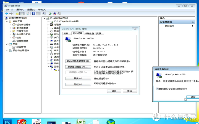This screenshot has width=199, height=124.
Task: Click the up one level folder icon
Action: [x=17, y=14]
